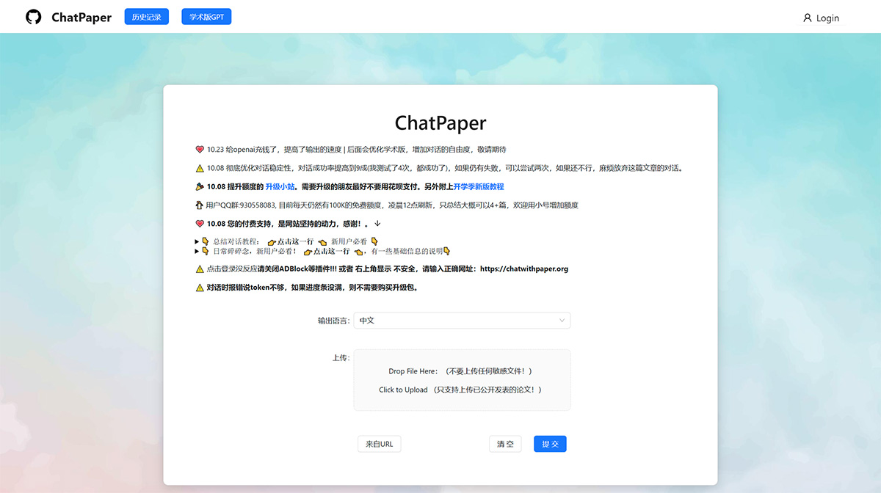Click the GitHub logo icon
881x493 pixels.
33,16
